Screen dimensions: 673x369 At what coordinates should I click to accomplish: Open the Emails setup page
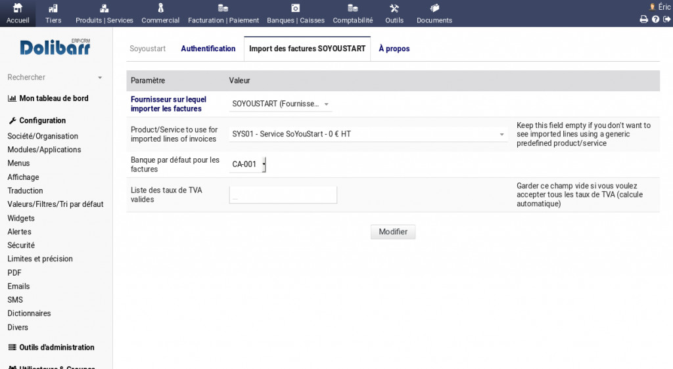coord(18,286)
